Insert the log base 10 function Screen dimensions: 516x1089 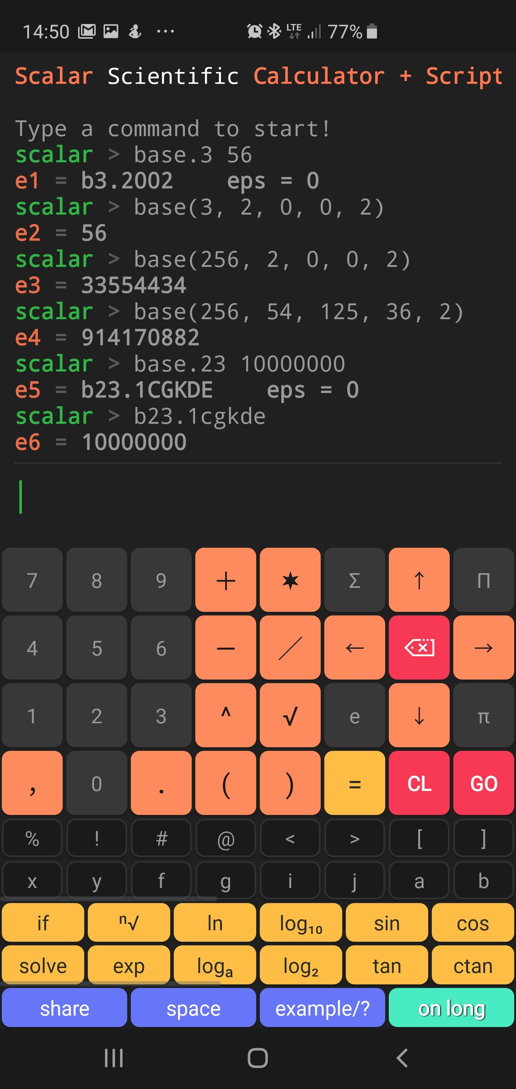click(301, 922)
